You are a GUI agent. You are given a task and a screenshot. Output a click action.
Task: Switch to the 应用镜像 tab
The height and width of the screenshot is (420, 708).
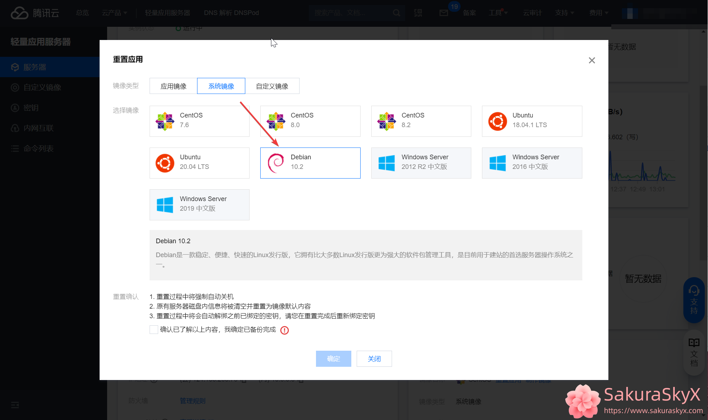[174, 86]
